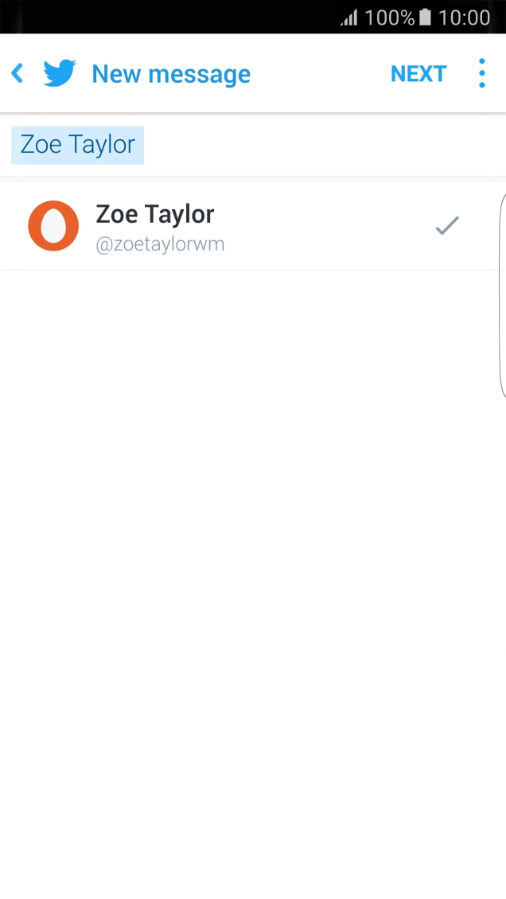The width and height of the screenshot is (506, 899).
Task: Toggle the checkmark beside Zoe Taylor
Action: [x=447, y=226]
